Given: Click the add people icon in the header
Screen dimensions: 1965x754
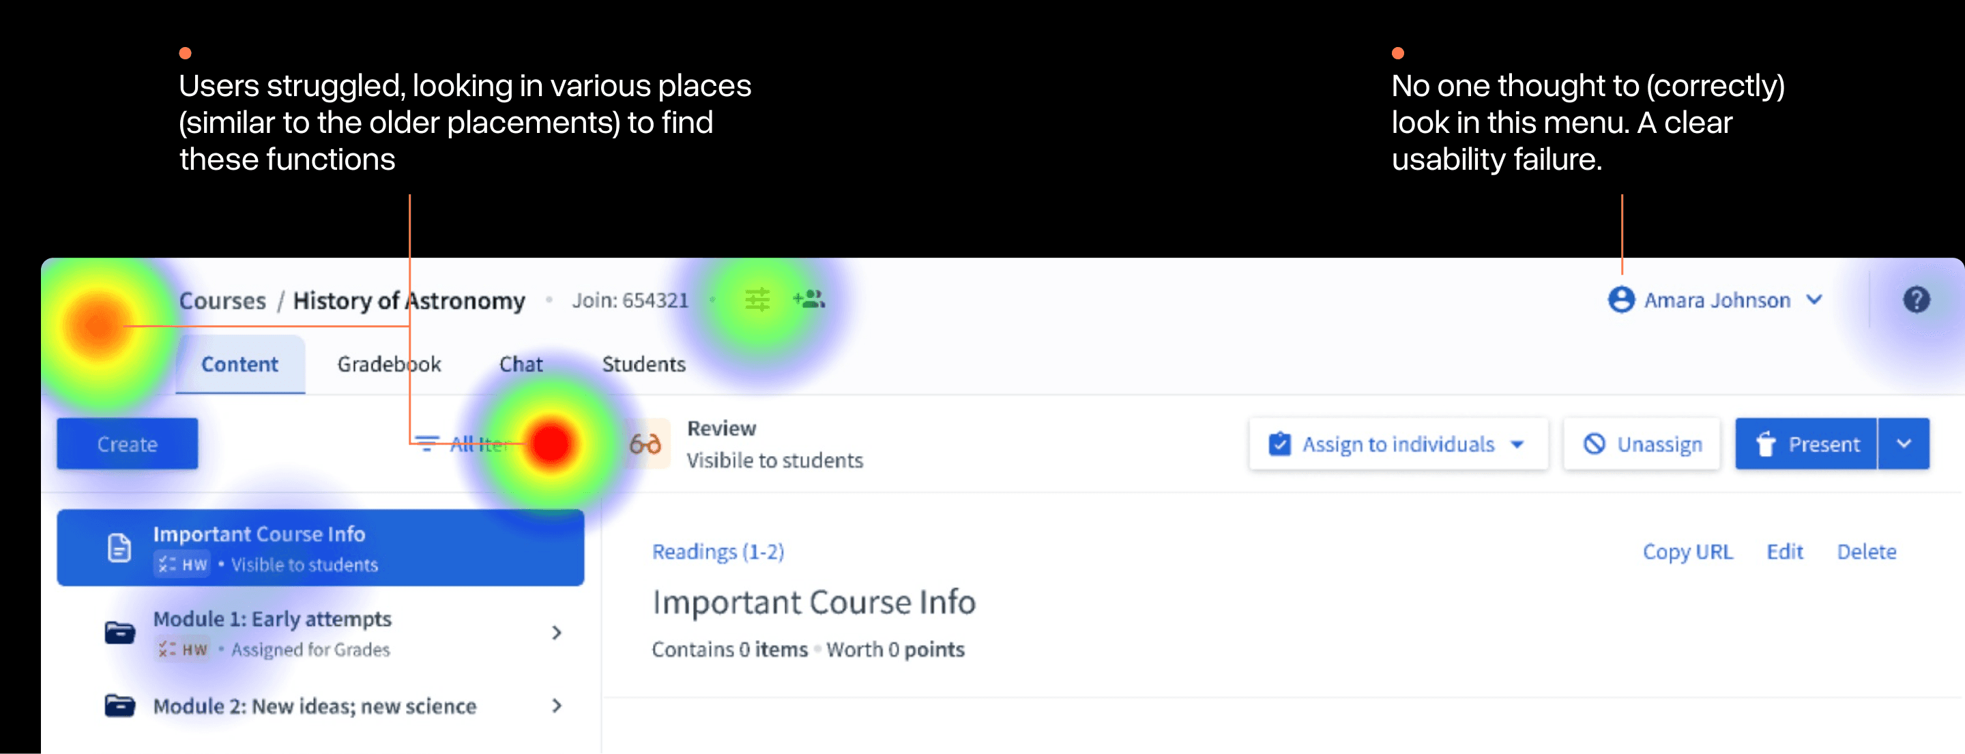Looking at the screenshot, I should (x=810, y=299).
